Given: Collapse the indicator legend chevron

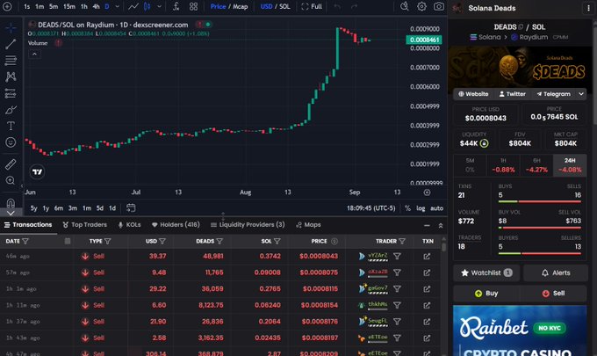Looking at the screenshot, I should 34,54.
